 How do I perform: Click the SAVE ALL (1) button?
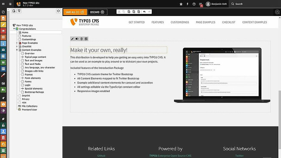click(x=75, y=12)
